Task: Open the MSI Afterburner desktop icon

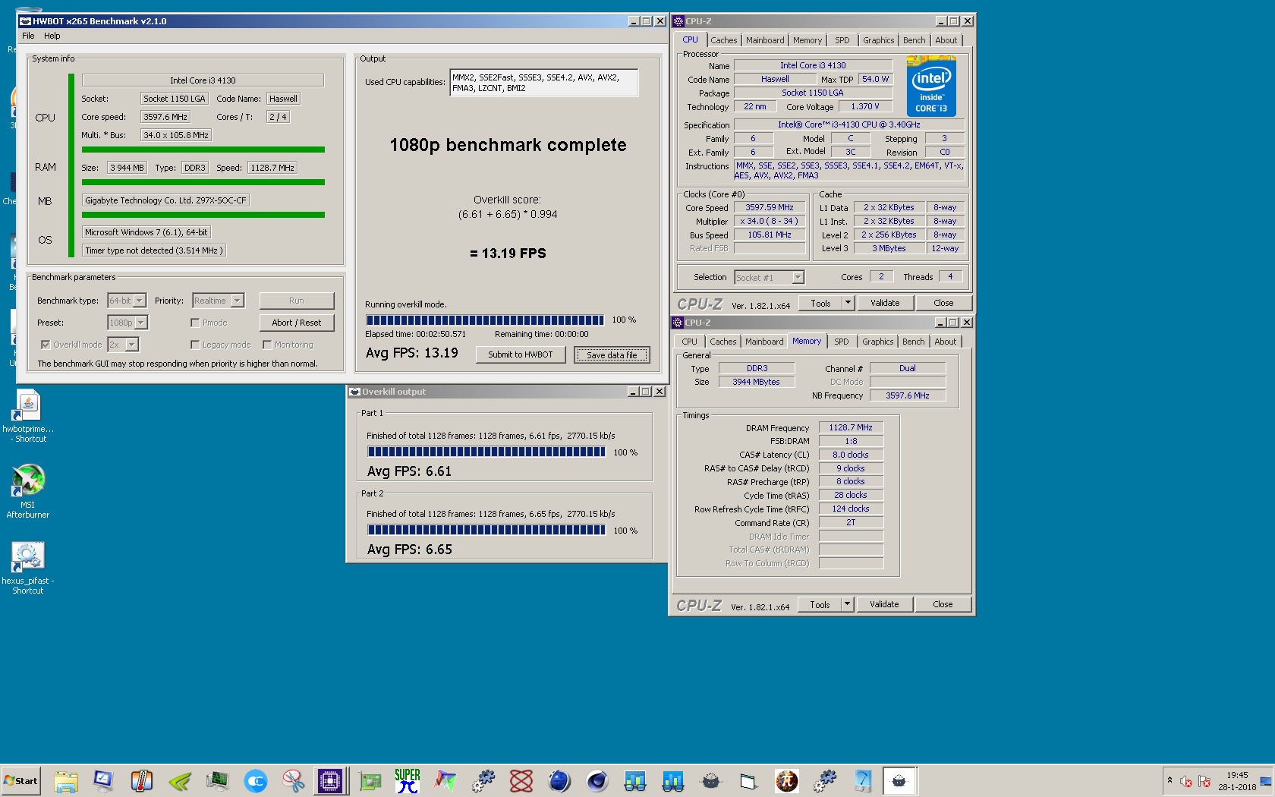Action: pyautogui.click(x=28, y=491)
